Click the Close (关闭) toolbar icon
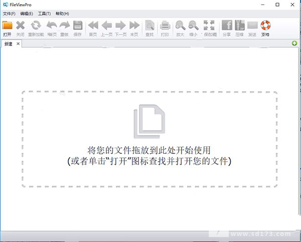Screen dimensions: 301x242 pos(21,26)
